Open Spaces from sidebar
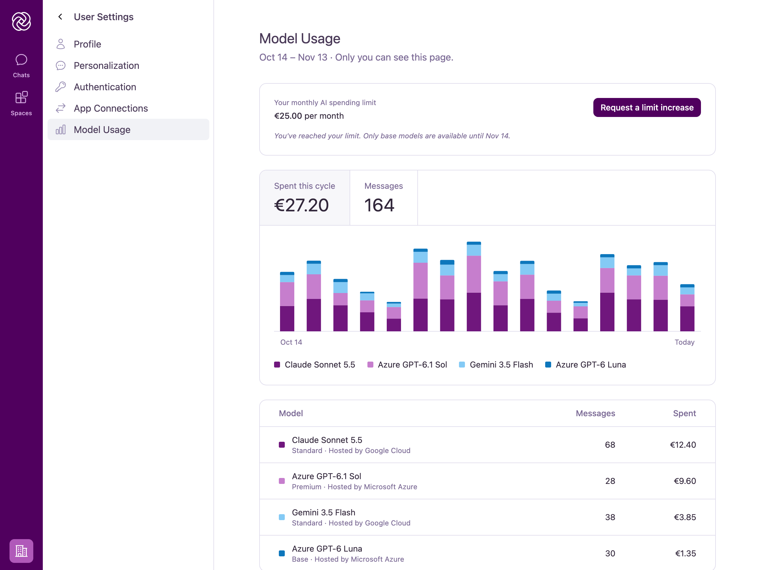The height and width of the screenshot is (570, 761). (21, 104)
